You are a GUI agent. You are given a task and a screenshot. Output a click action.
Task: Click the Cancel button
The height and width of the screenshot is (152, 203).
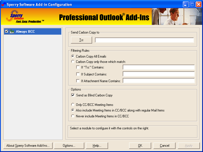164,146
